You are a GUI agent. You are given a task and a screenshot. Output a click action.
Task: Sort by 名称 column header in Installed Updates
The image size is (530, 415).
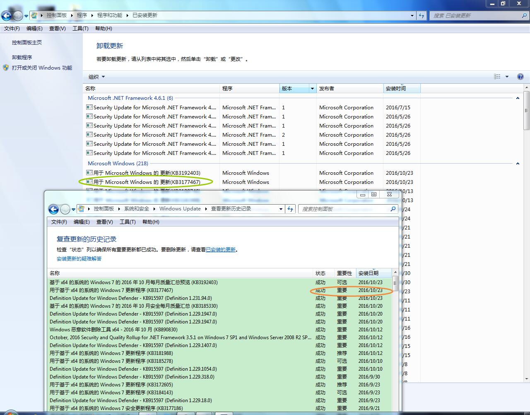pos(151,89)
